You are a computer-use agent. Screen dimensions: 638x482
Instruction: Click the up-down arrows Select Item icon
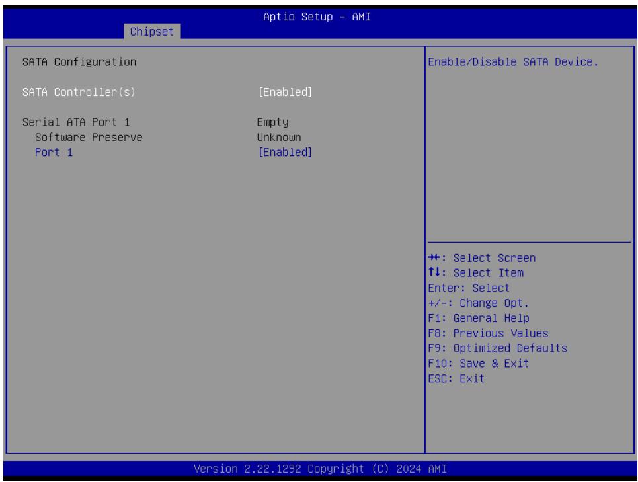click(x=434, y=272)
